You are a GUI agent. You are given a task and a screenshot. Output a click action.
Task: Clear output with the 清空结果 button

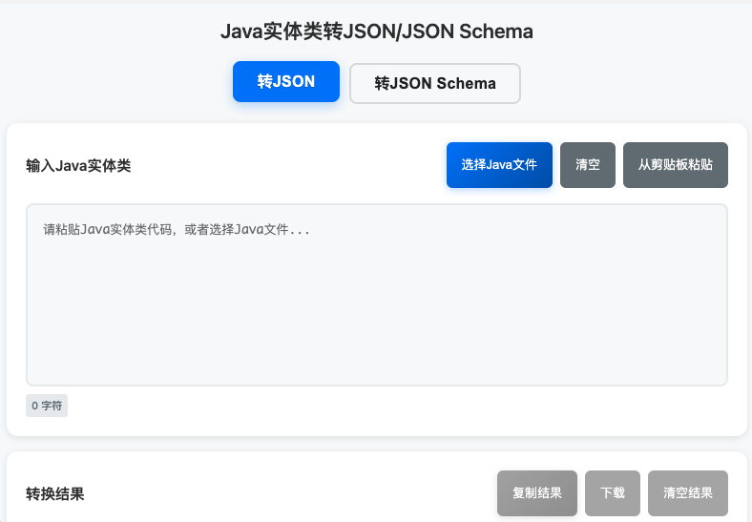click(688, 493)
